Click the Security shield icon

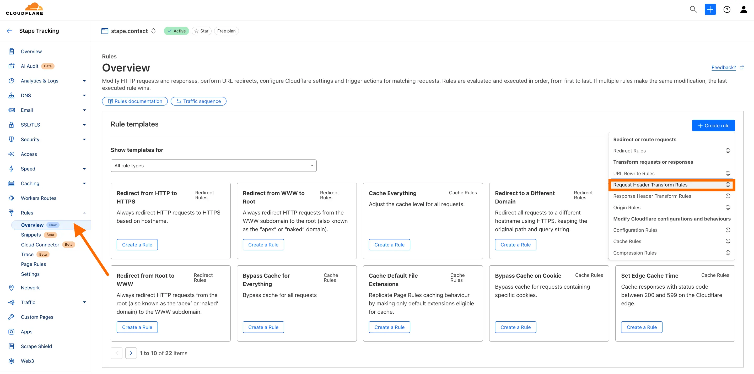(x=12, y=140)
